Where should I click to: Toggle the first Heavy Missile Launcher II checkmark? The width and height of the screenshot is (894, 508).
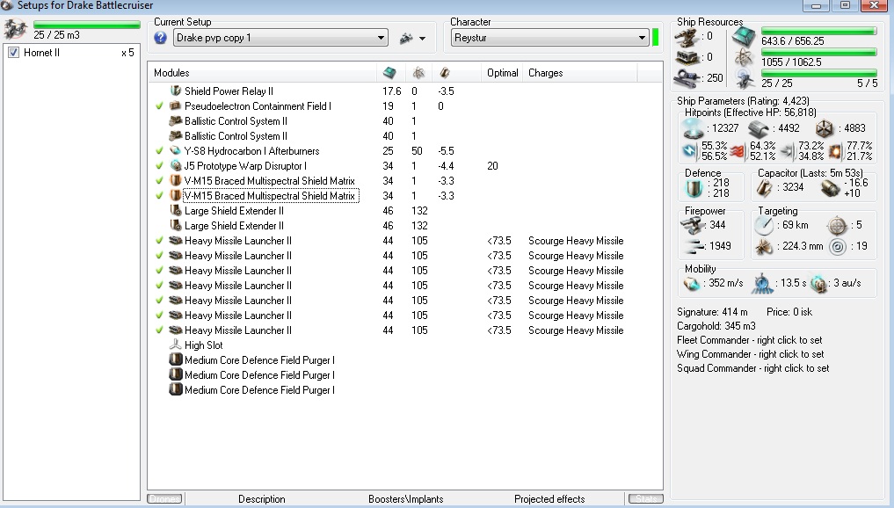160,241
